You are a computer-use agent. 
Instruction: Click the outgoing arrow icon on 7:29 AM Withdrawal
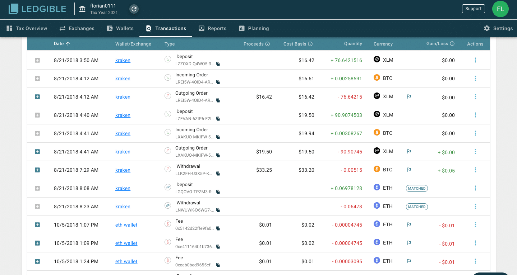pos(168,169)
